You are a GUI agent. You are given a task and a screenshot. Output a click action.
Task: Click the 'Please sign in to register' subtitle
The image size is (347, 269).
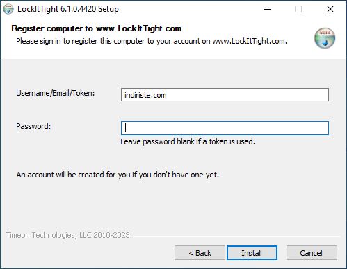tap(152, 41)
